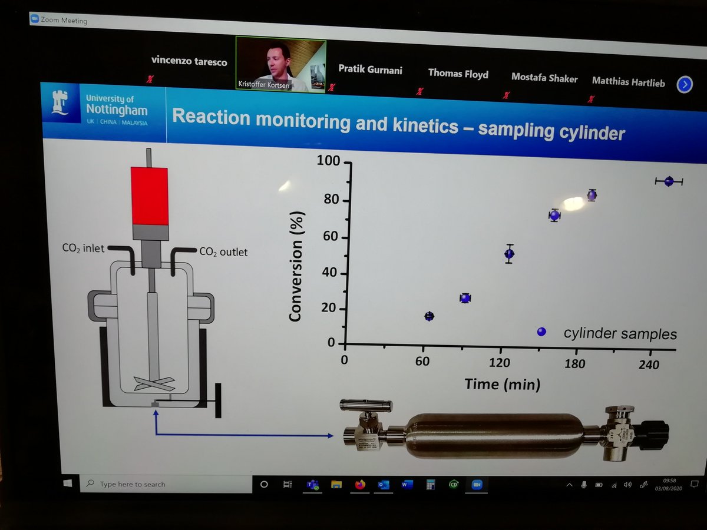Select participant Matthias Hartlieb
The width and height of the screenshot is (707, 530).
pyautogui.click(x=628, y=81)
